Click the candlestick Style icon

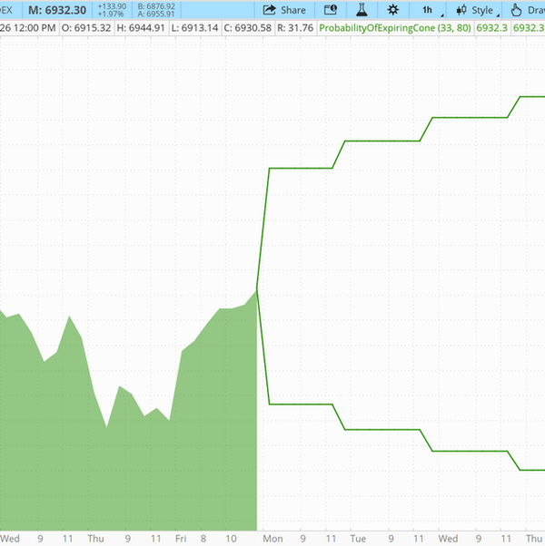pyautogui.click(x=461, y=10)
